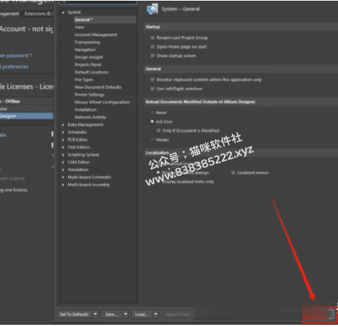Screen dimensions: 338x327
Task: Expand the Multi-board Assembly node
Action: [63, 185]
